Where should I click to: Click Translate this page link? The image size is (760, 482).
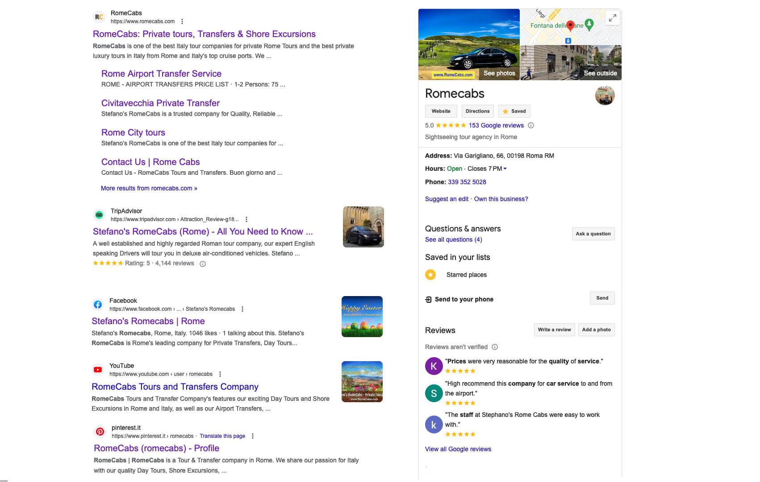coord(222,436)
